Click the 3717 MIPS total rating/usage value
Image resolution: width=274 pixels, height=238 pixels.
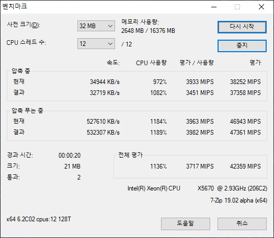200,166
